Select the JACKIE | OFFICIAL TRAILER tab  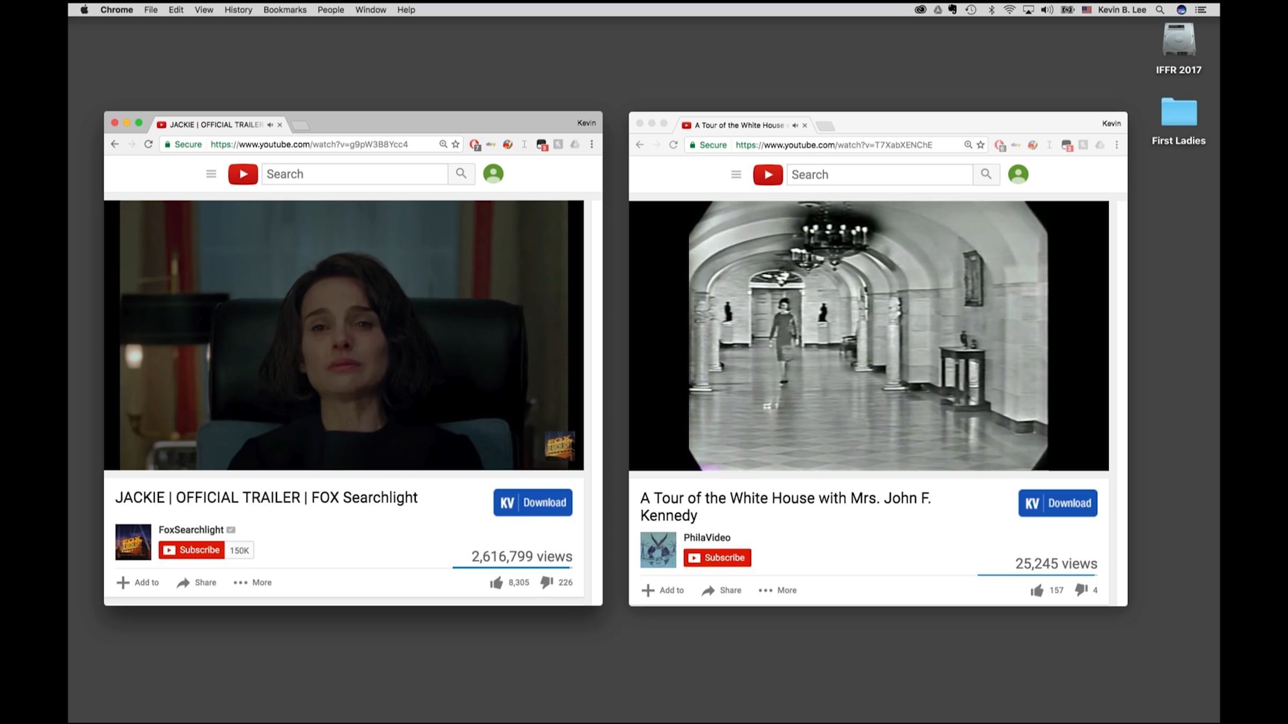(219, 125)
